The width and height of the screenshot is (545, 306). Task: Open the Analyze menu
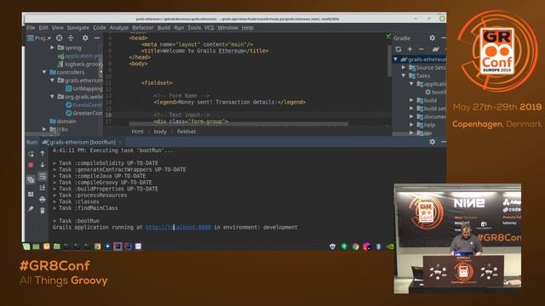119,27
